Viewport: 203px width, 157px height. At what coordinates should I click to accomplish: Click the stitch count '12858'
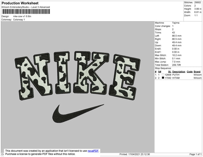(168, 75)
